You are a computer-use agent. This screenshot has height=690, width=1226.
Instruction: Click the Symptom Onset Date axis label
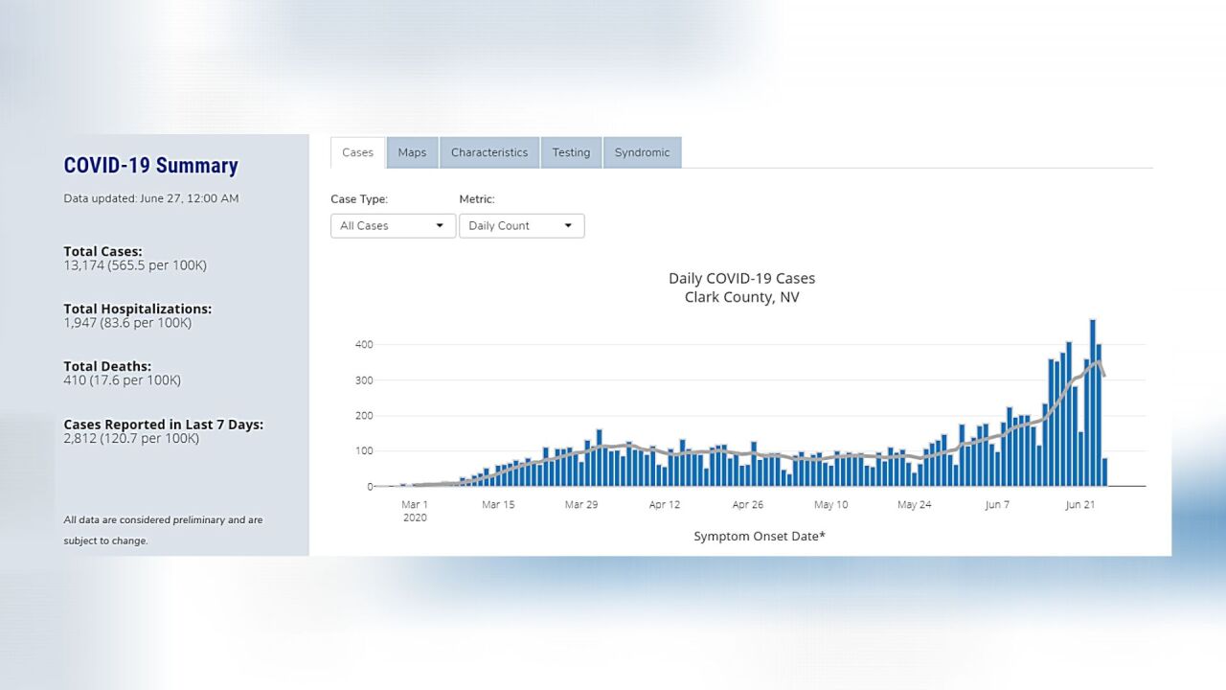click(x=760, y=536)
